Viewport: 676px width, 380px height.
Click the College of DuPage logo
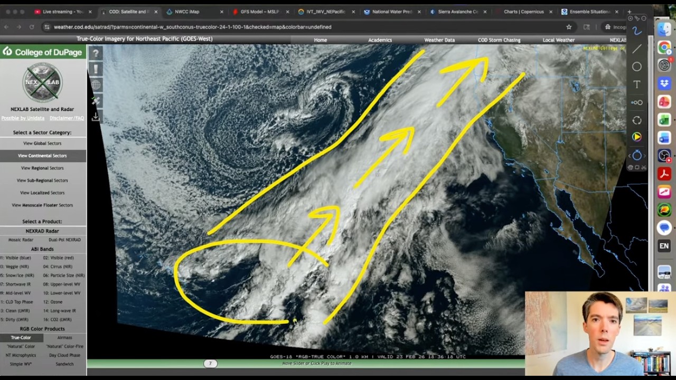42,52
